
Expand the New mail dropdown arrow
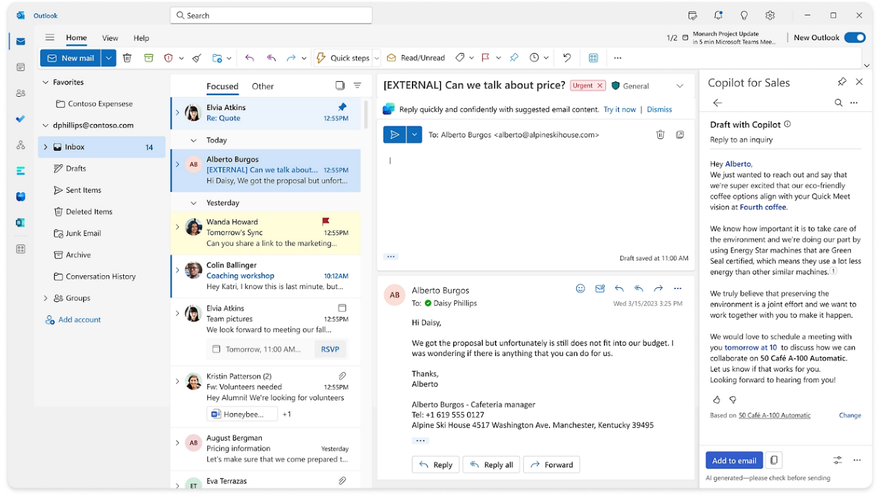(108, 57)
